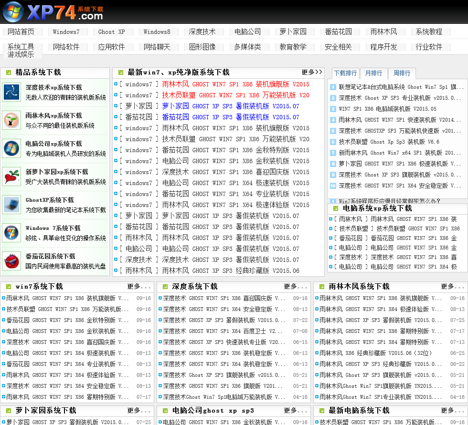Click the Windows 7系统下载 icon
The height and width of the screenshot is (425, 468).
click(x=11, y=232)
